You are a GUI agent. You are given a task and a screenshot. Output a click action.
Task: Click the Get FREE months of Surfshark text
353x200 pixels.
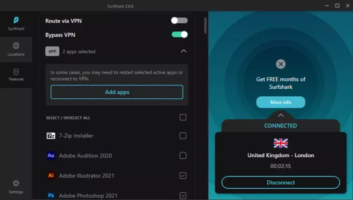click(x=281, y=83)
